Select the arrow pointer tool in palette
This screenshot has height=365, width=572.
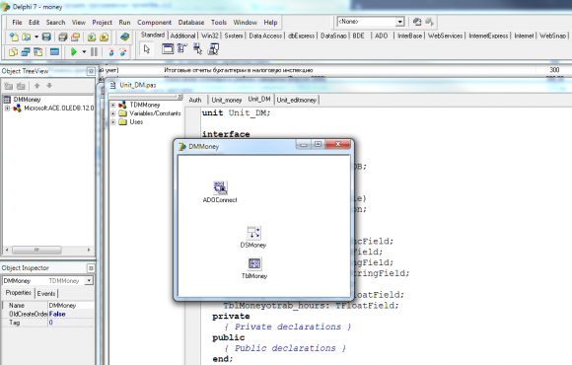pyautogui.click(x=147, y=49)
